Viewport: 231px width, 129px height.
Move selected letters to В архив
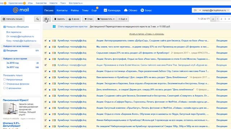(x=74, y=19)
